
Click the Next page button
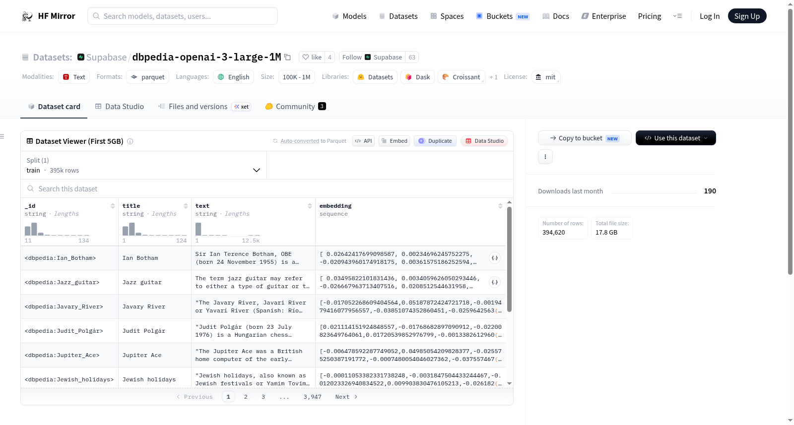346,397
